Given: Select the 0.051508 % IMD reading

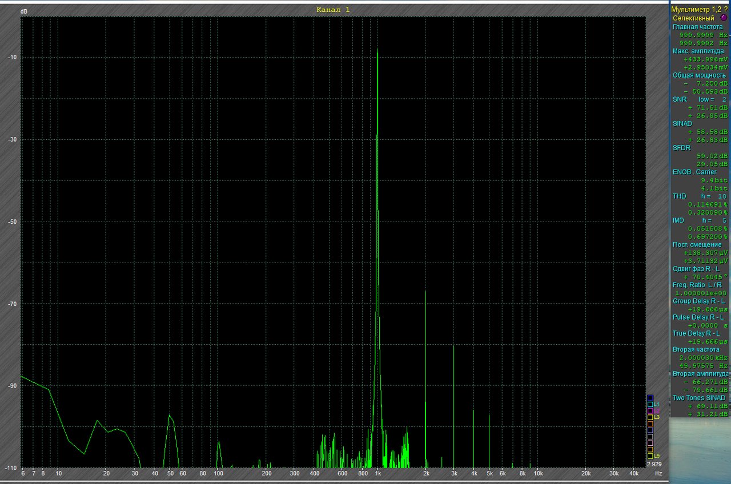Looking at the screenshot, I should [x=708, y=228].
